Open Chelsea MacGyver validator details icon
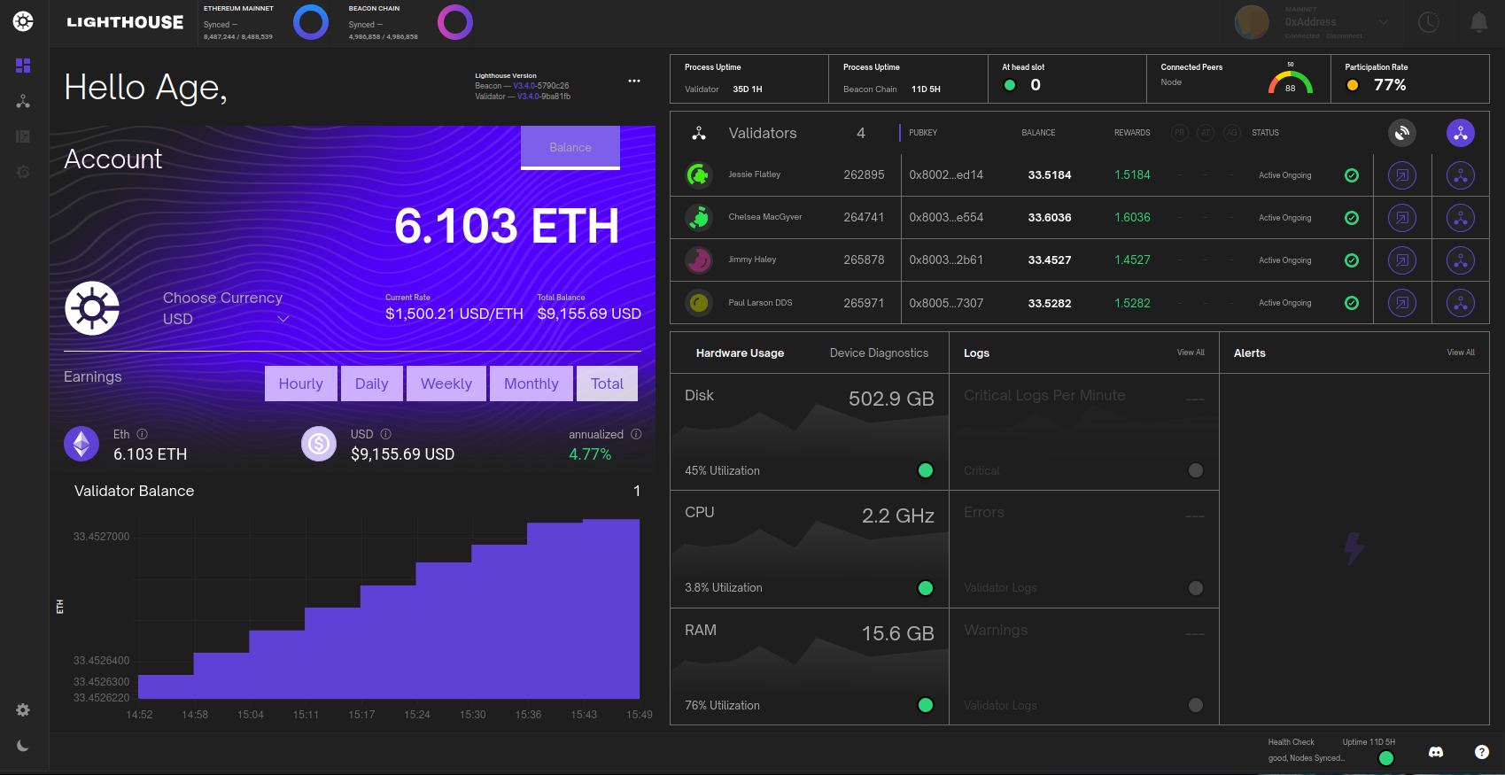 pos(1461,218)
